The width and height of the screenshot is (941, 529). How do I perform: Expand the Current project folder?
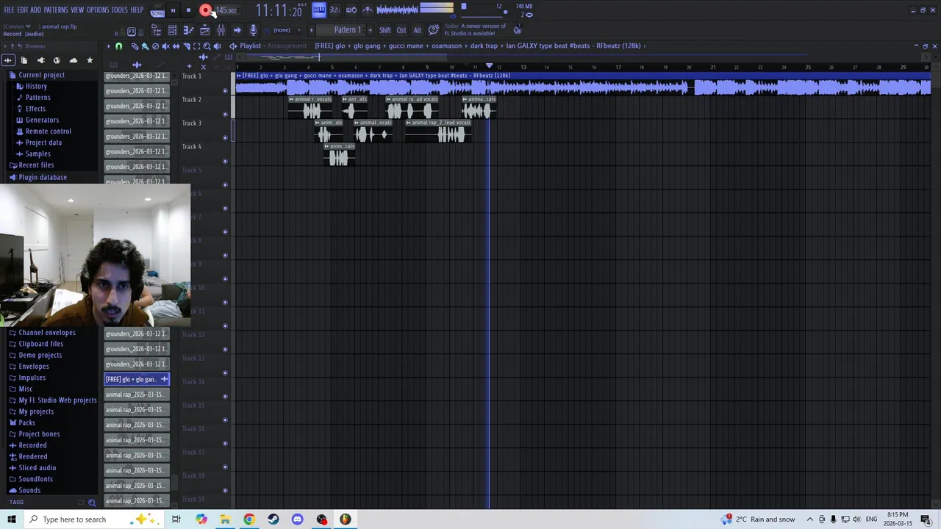click(x=41, y=75)
